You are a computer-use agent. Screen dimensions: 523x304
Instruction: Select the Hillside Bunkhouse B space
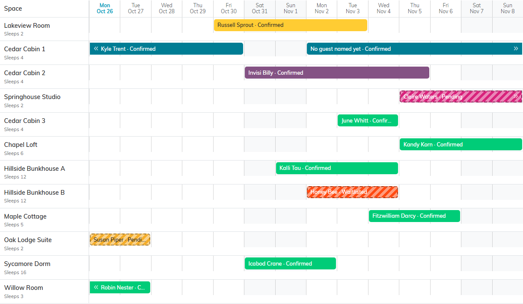[35, 193]
